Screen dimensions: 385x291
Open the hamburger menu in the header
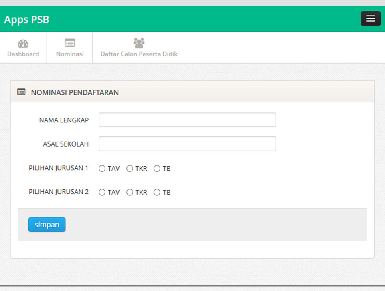370,18
